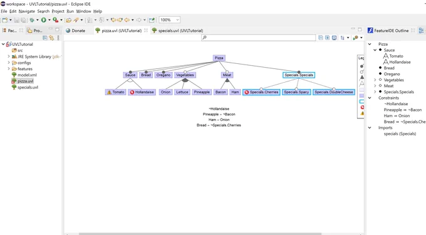The height and width of the screenshot is (235, 426).
Task: Open the Navigate menu
Action: click(x=26, y=11)
